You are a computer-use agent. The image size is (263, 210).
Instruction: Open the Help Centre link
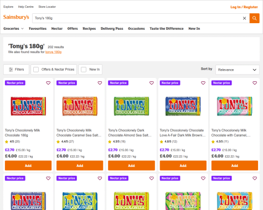[26, 7]
